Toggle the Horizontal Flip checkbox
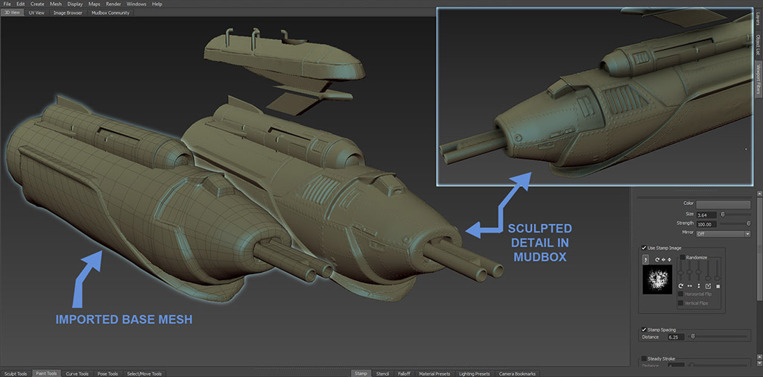763x377 pixels. (681, 294)
